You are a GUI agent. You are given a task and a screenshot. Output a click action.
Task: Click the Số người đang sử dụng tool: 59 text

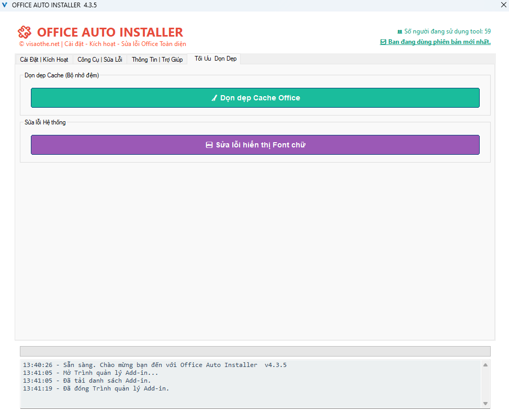(447, 31)
